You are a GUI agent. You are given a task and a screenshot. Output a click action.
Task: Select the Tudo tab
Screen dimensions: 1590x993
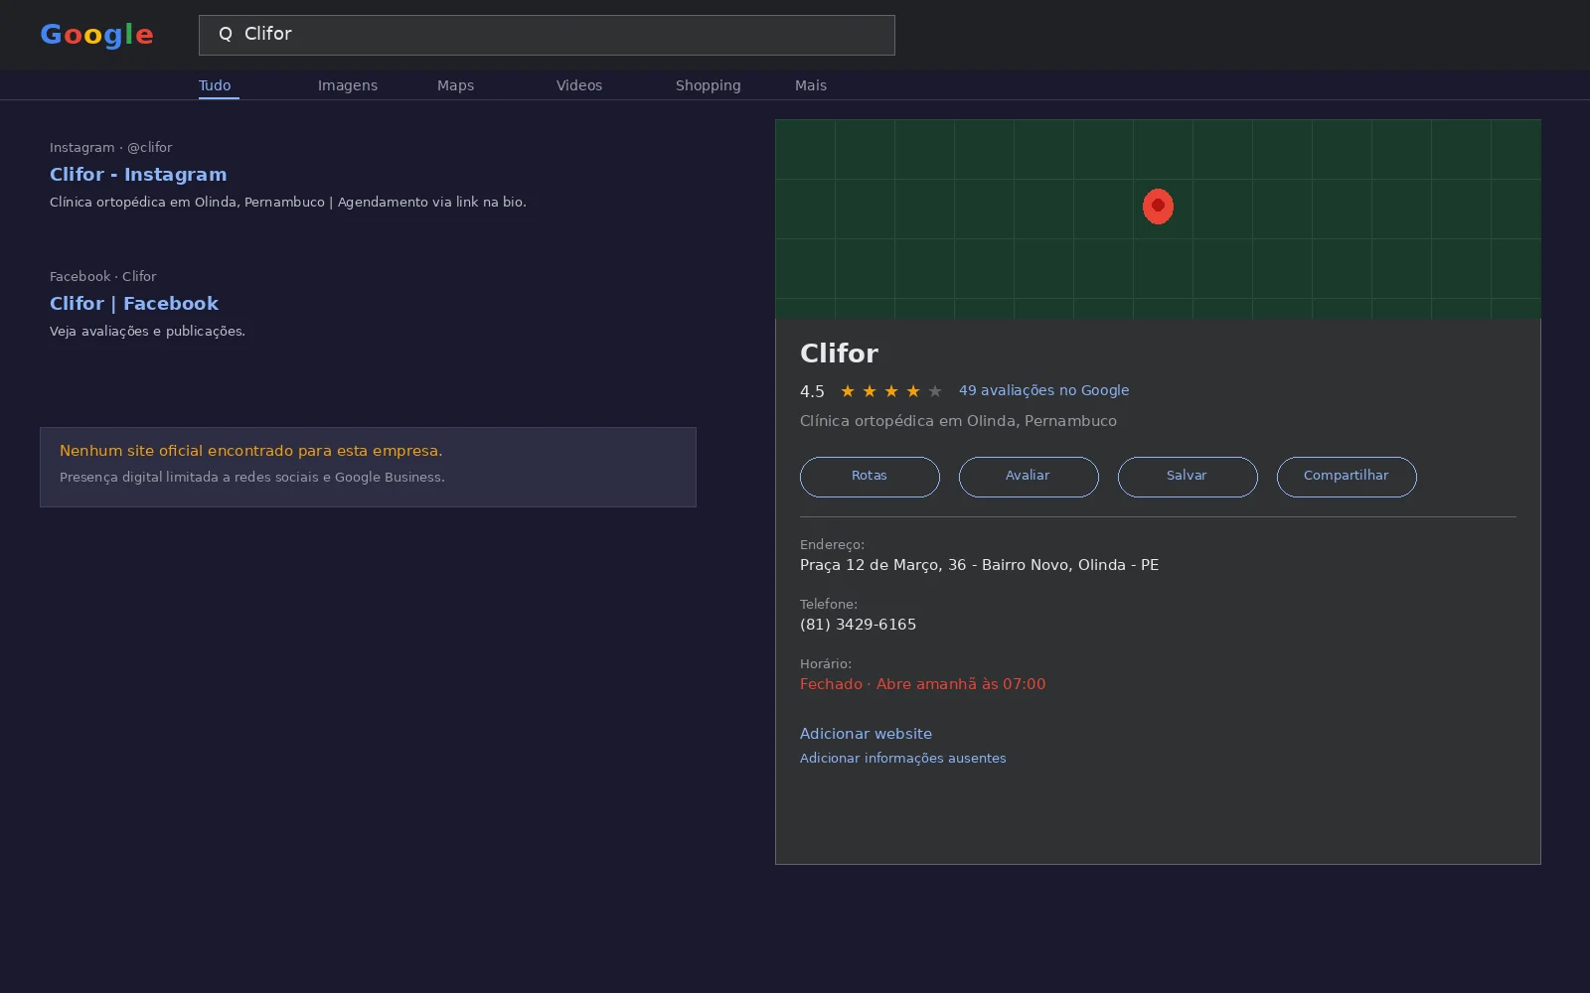pos(215,85)
